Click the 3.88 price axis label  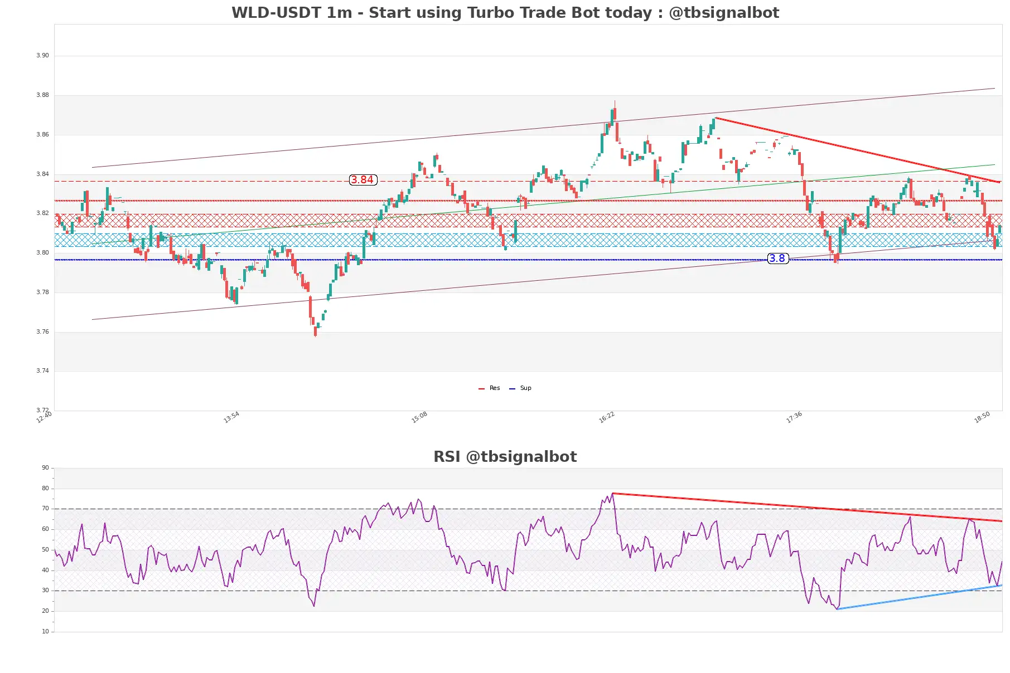pyautogui.click(x=42, y=95)
